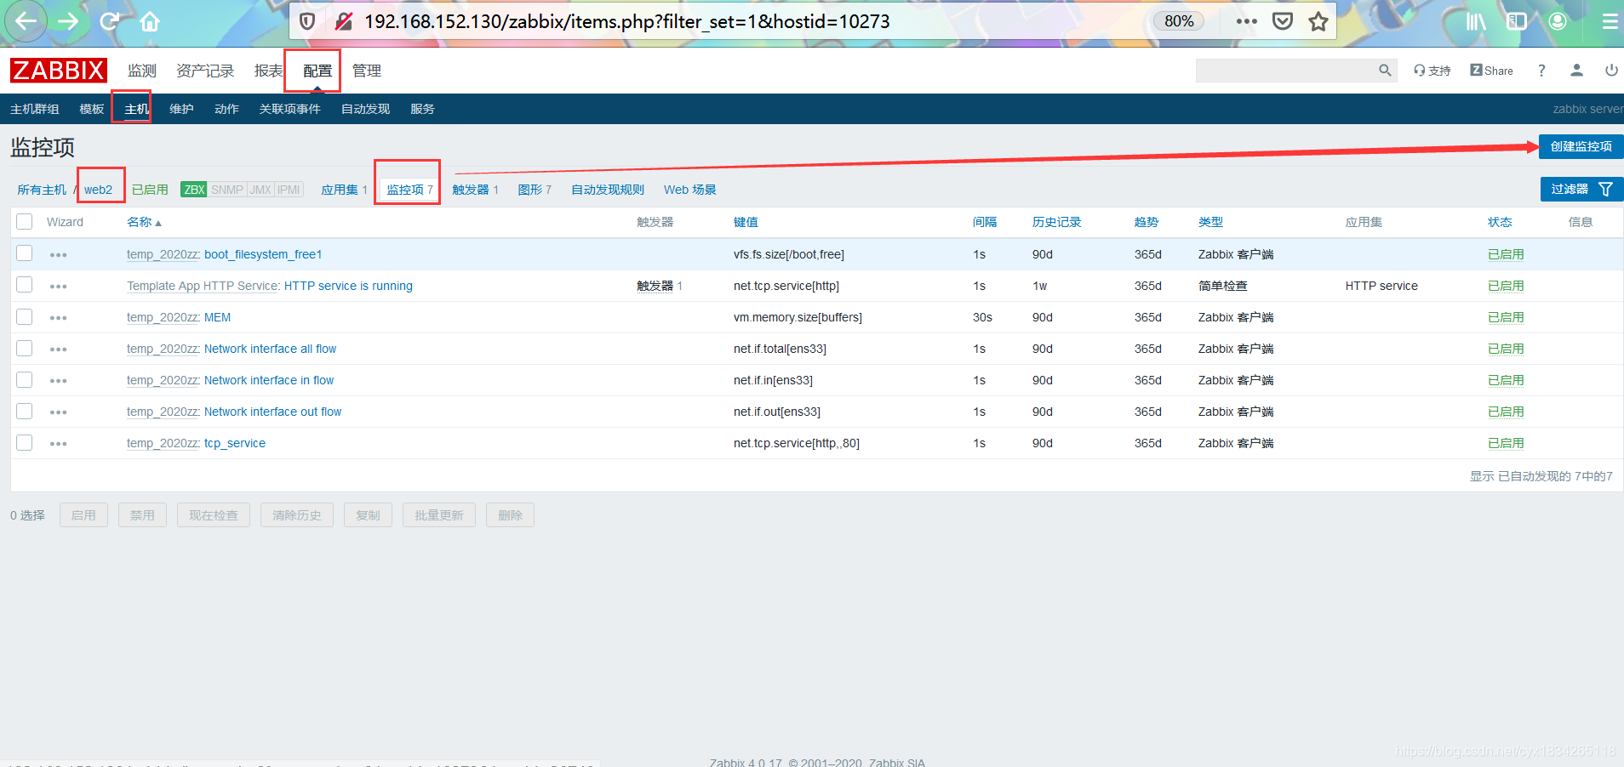This screenshot has height=767, width=1624.
Task: Open user profile icon
Action: coord(1576,71)
